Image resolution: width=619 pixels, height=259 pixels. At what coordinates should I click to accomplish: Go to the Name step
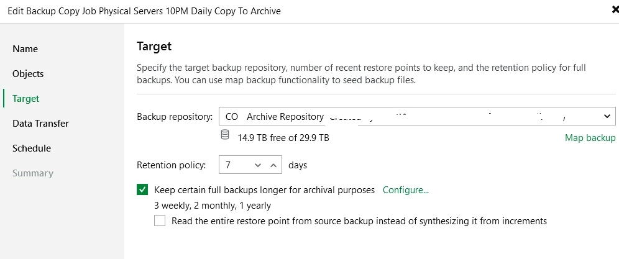point(25,49)
